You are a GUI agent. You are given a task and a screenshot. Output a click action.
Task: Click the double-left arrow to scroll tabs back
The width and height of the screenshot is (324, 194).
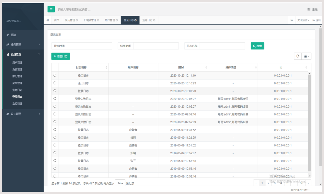tap(48, 20)
